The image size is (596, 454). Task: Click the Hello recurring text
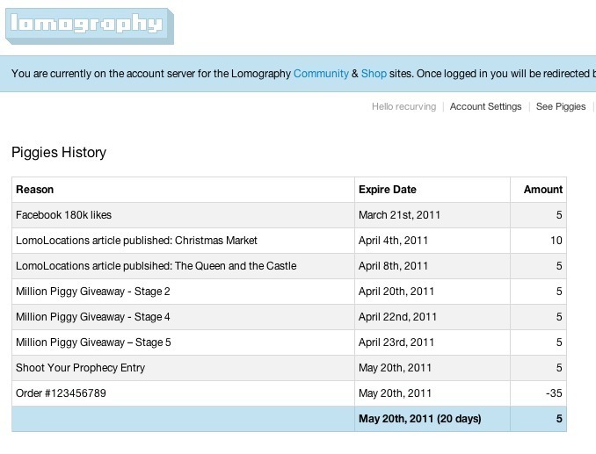point(403,106)
